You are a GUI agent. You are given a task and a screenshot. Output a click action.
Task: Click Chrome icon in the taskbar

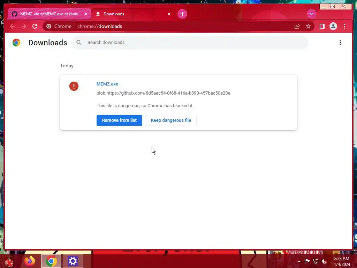(51, 261)
